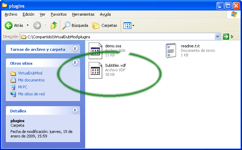Expand the address bar dropdown arrow
The image size is (242, 150).
pyautogui.click(x=218, y=37)
